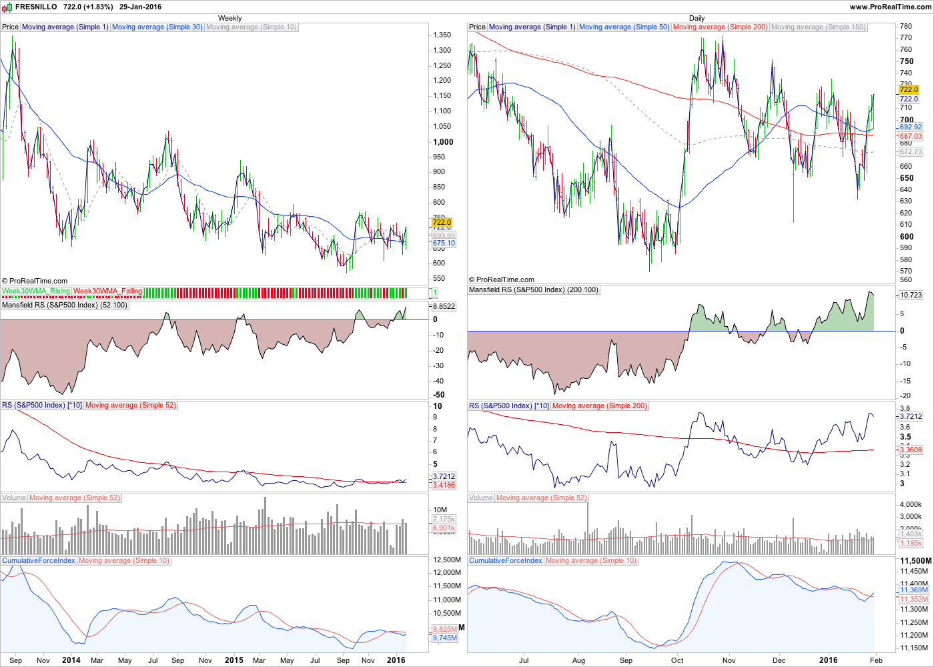Viewport: 934px width, 667px height.
Task: Click the blue 9,745M force index tag
Action: click(x=445, y=638)
